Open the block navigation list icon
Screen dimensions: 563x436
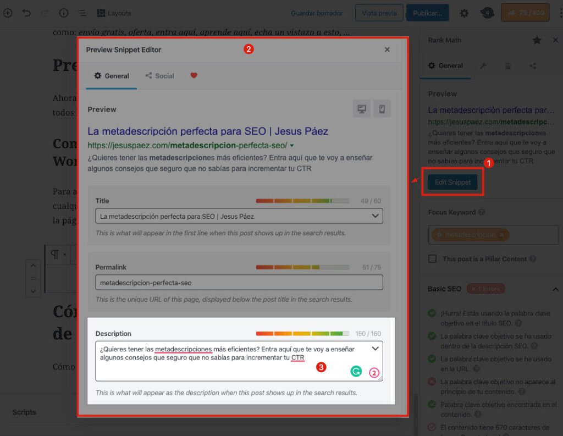pyautogui.click(x=82, y=13)
